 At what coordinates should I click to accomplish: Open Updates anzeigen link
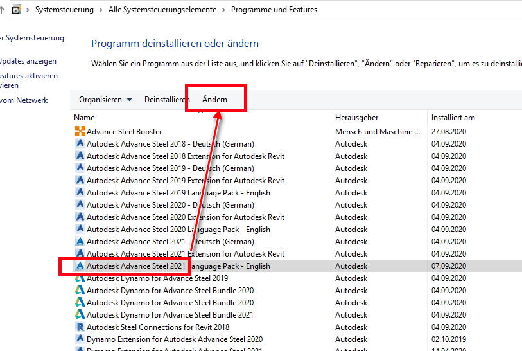click(x=28, y=61)
